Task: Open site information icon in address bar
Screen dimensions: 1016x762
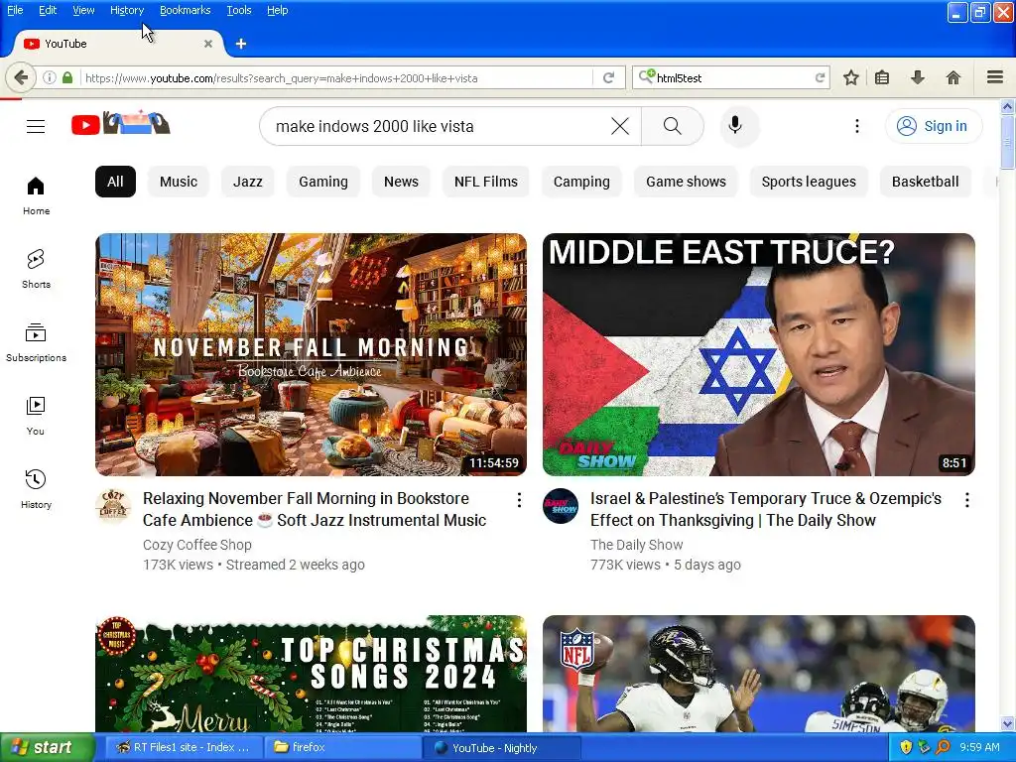Action: coord(50,77)
